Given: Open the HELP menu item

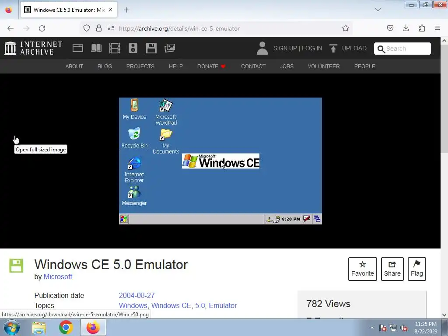Looking at the screenshot, I should [x=176, y=66].
